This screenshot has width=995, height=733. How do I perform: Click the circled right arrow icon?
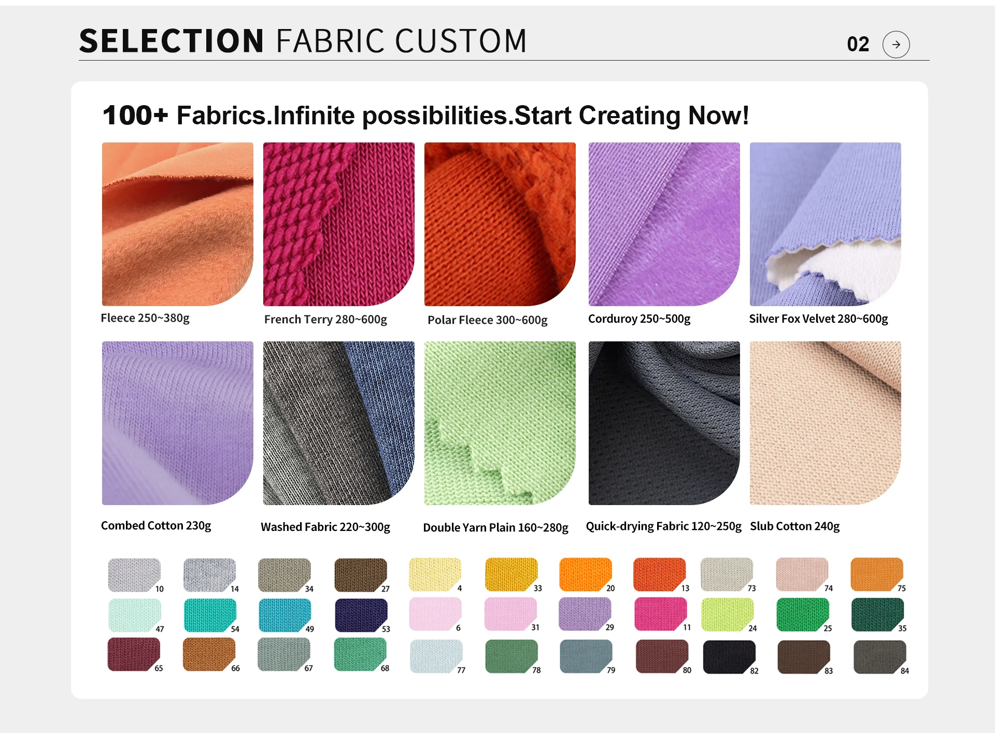coord(895,45)
